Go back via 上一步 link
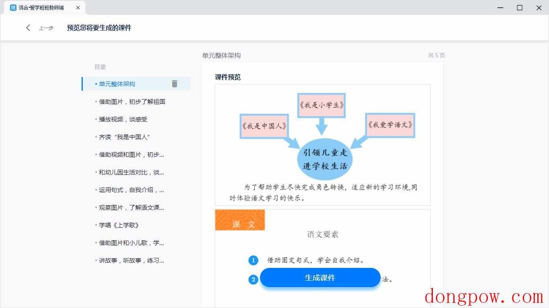The height and width of the screenshot is (308, 549). click(x=46, y=28)
